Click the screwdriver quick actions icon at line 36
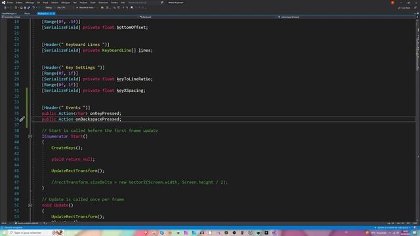The image size is (420, 236). [x=22, y=119]
